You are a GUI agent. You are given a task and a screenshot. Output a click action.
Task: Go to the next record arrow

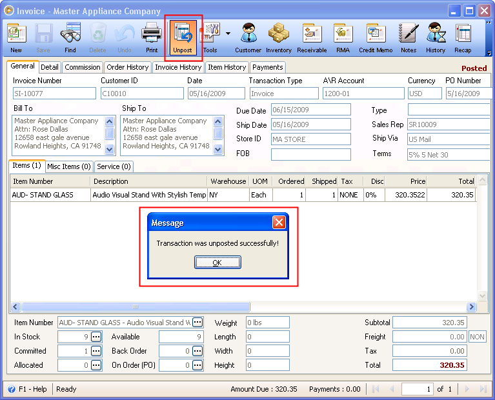[467, 389]
